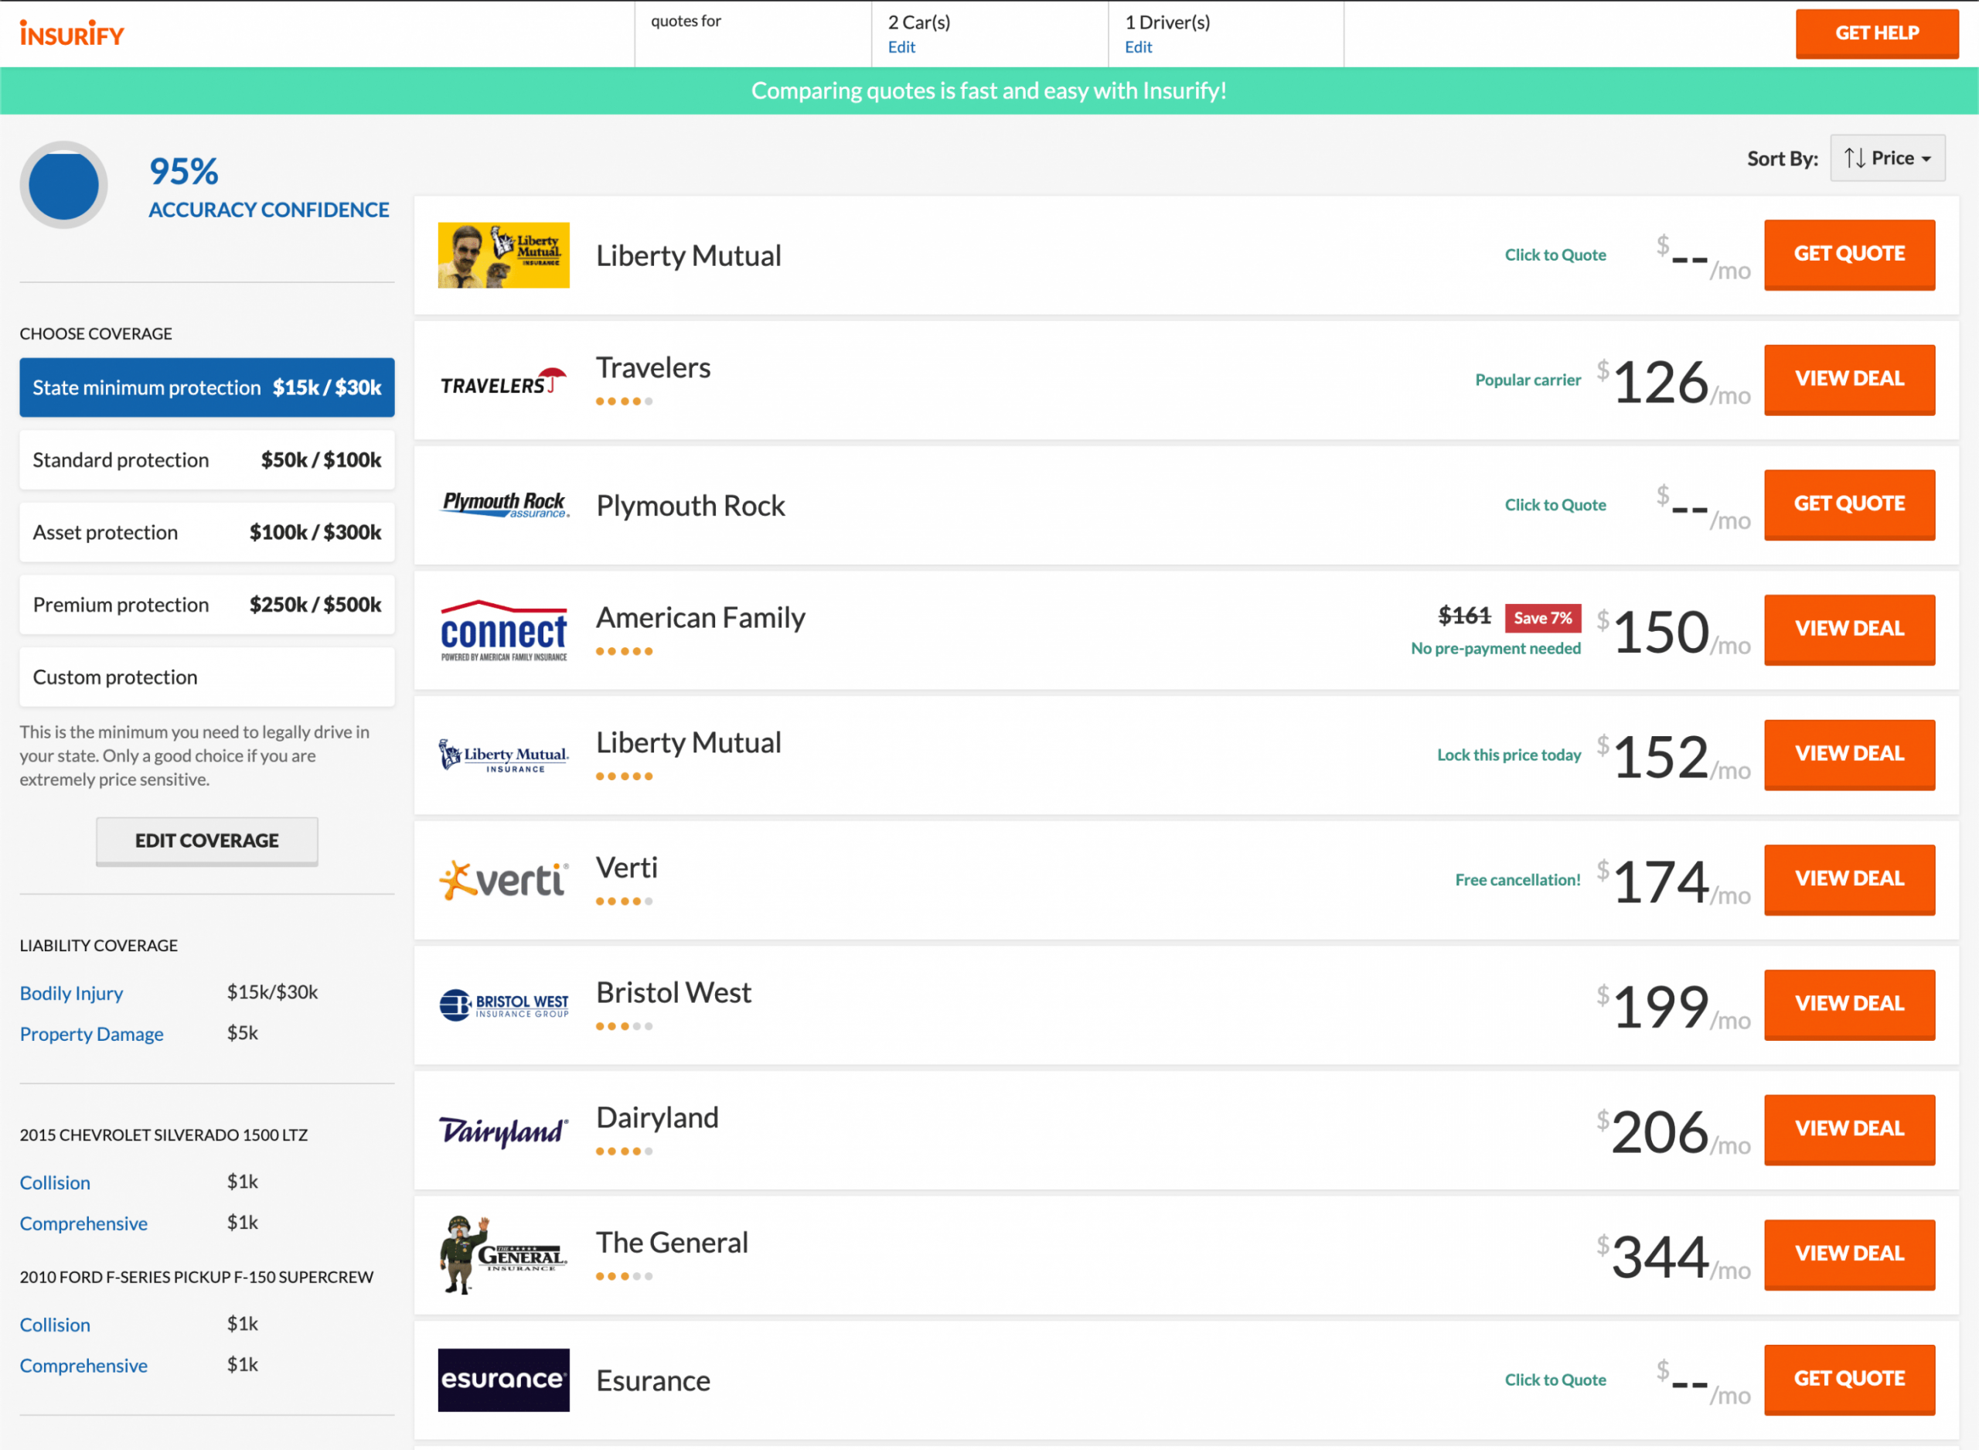Select Asset protection $100k/$300k tab

[206, 532]
